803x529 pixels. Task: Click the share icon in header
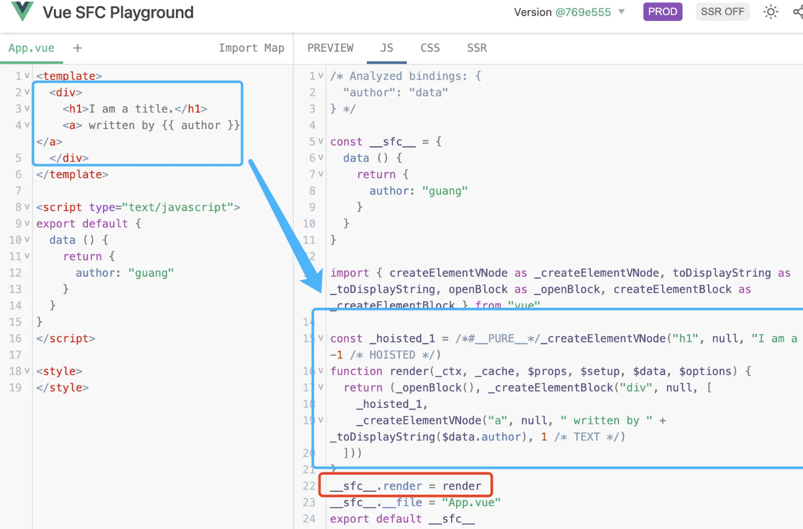(798, 12)
